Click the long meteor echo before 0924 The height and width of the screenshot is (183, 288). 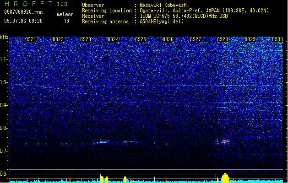pyautogui.click(x=103, y=142)
